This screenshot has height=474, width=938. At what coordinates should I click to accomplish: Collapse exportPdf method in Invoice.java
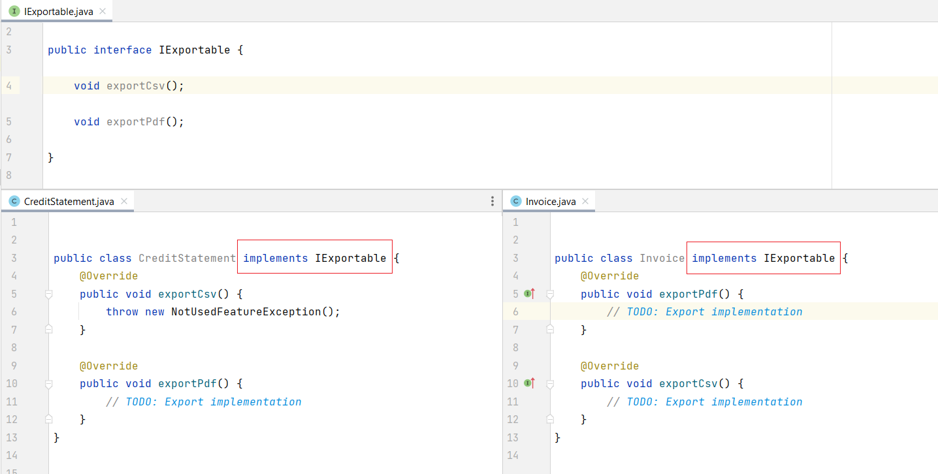[550, 294]
